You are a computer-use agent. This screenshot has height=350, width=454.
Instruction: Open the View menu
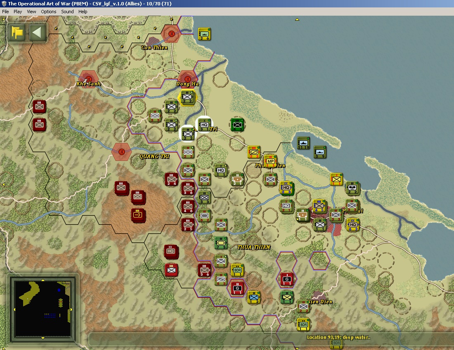coord(31,12)
